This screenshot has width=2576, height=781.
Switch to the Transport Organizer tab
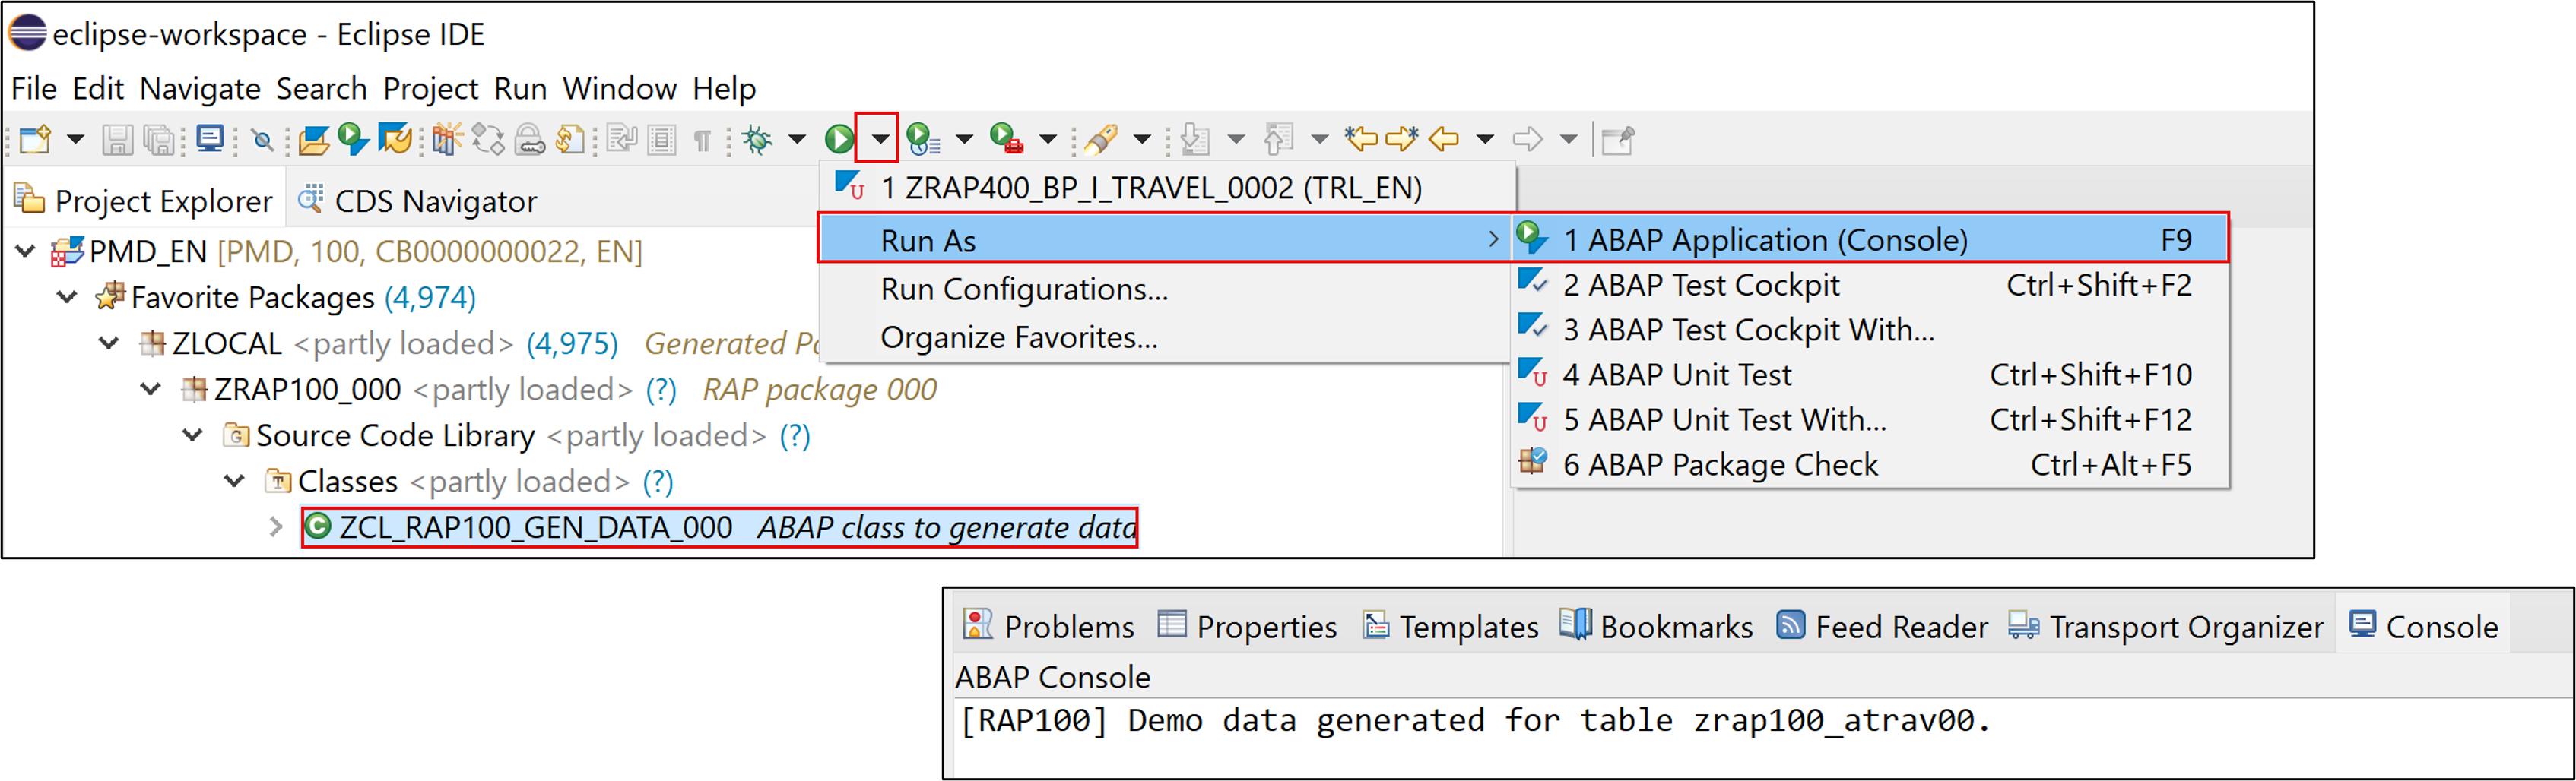point(2166,626)
